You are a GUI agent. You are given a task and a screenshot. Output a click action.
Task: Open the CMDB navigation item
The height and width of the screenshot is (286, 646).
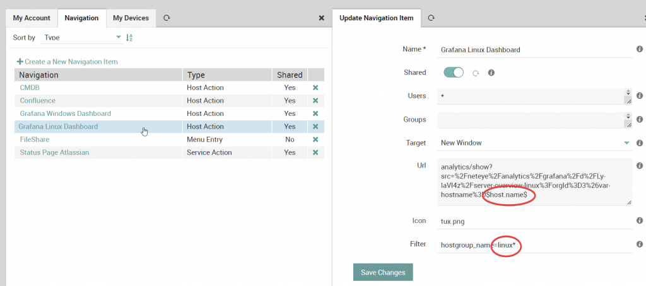pos(30,88)
